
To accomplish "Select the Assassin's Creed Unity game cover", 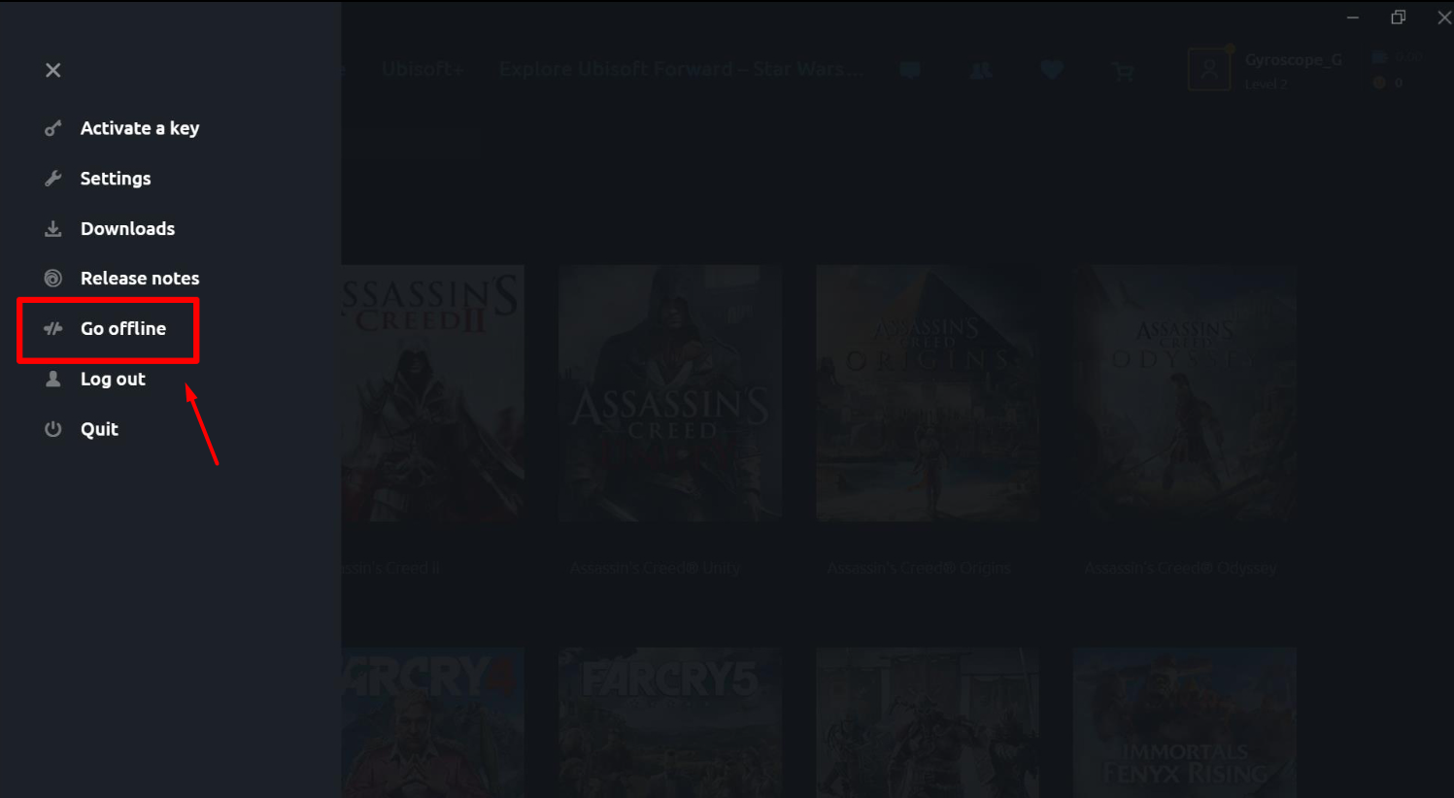I will coord(670,393).
